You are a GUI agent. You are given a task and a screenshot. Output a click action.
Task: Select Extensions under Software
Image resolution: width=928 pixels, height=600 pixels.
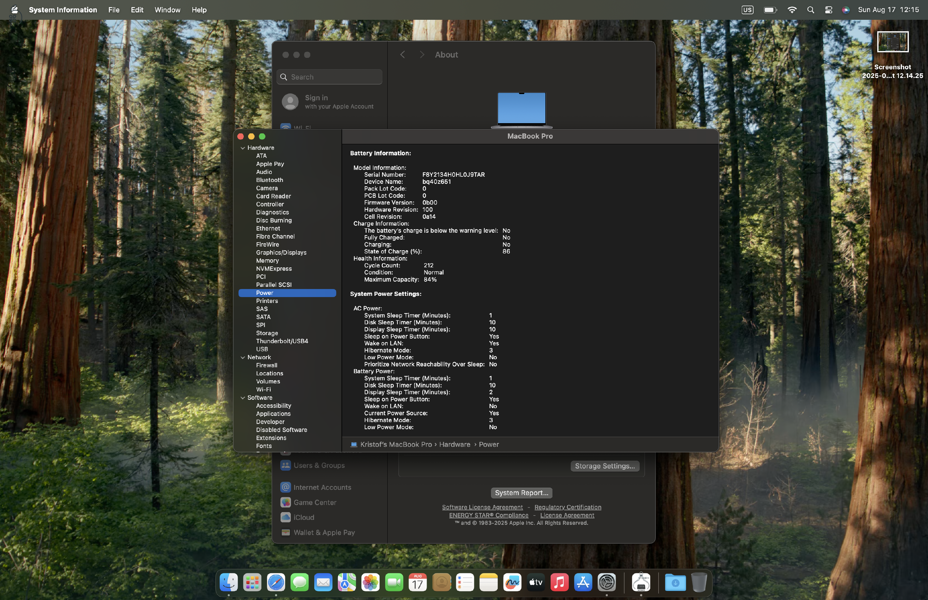[x=271, y=438]
